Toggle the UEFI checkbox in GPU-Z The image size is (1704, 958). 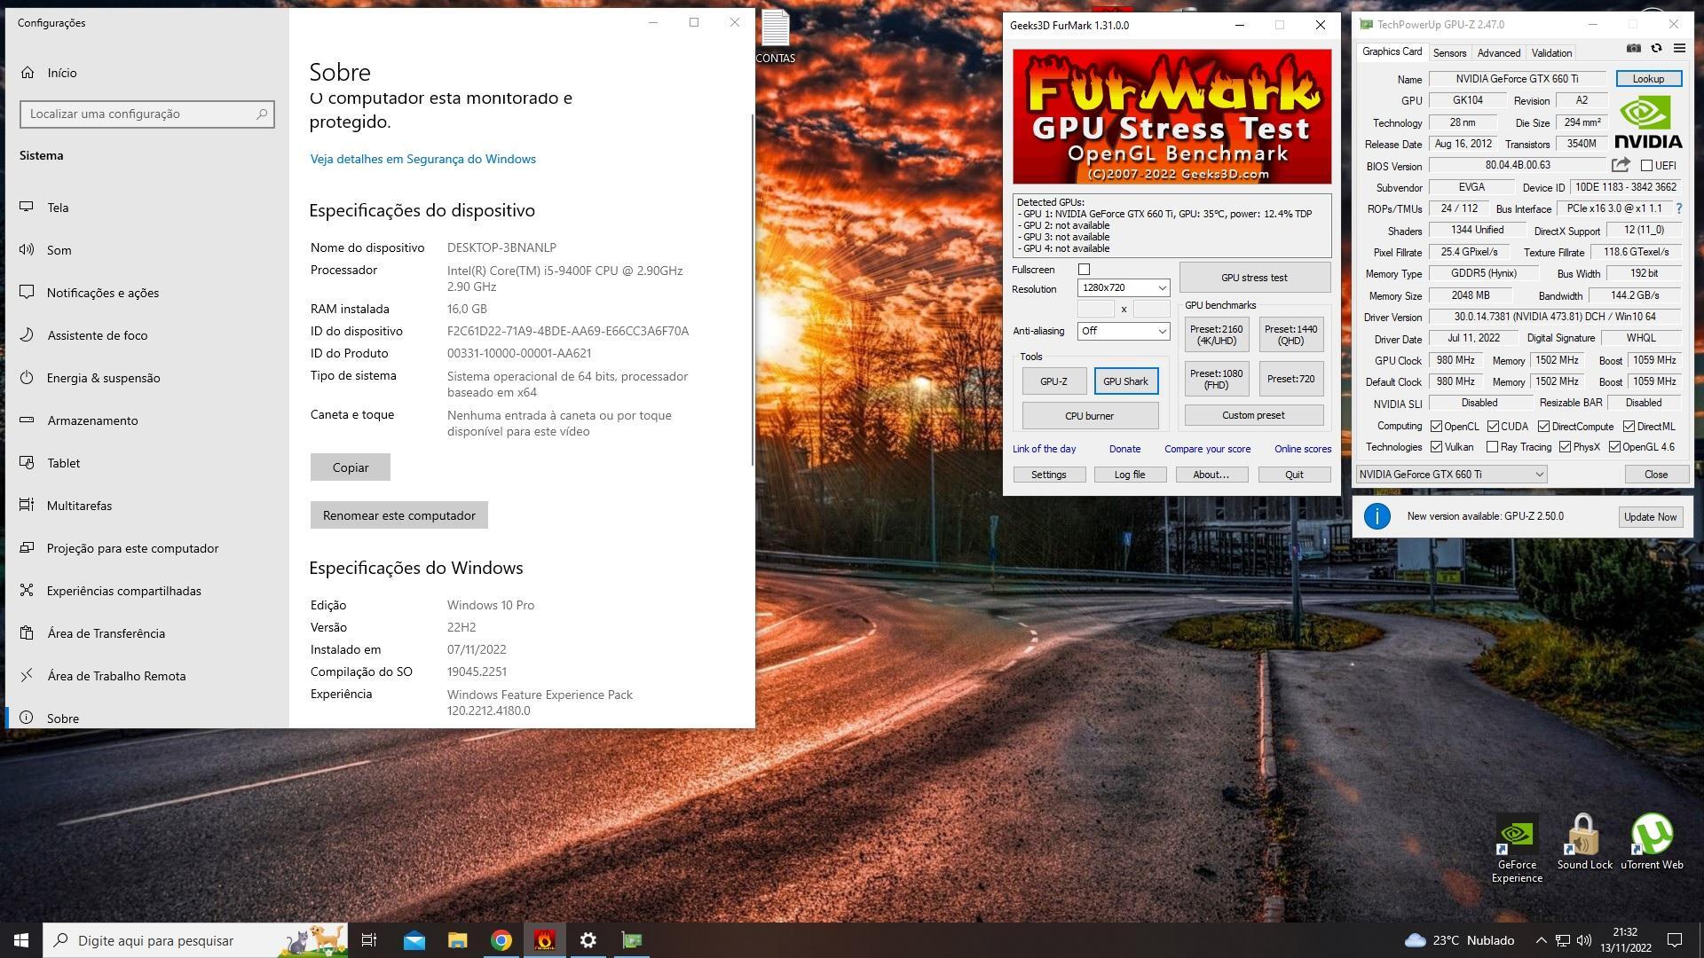(1646, 166)
